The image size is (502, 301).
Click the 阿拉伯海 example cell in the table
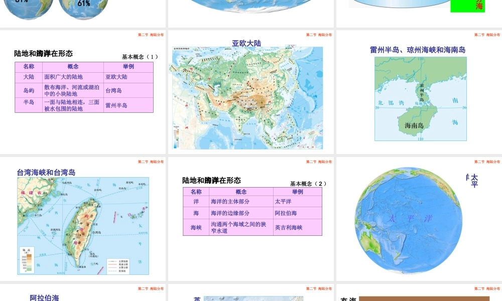[297, 213]
